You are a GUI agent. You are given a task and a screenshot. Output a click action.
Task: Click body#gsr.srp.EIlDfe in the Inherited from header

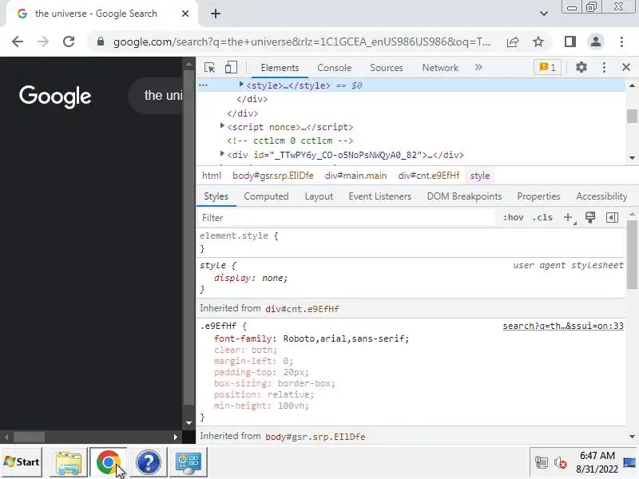pos(315,437)
